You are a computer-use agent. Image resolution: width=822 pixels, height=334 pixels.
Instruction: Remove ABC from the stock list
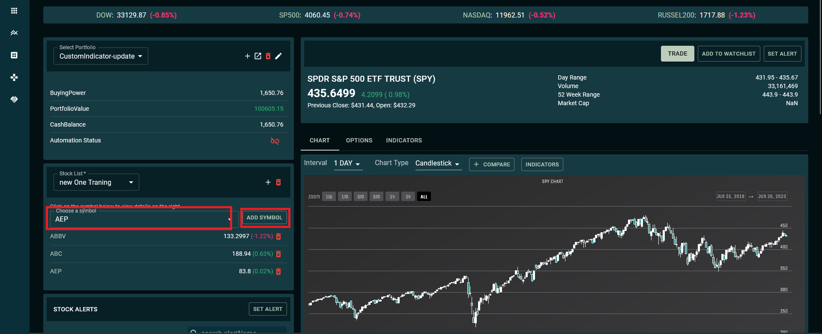tap(278, 254)
